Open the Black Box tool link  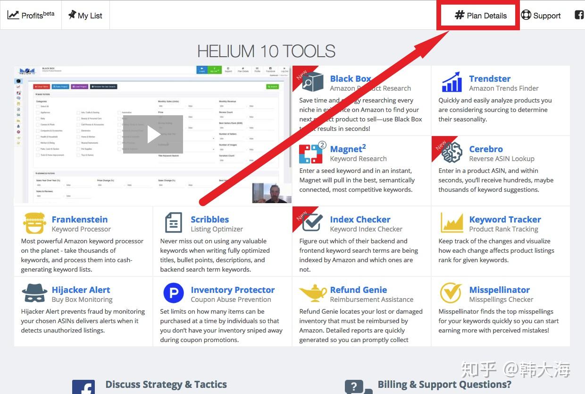pos(351,78)
